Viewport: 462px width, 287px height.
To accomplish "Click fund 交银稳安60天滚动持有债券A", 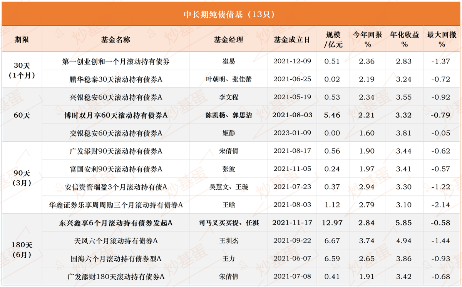I will click(x=115, y=133).
